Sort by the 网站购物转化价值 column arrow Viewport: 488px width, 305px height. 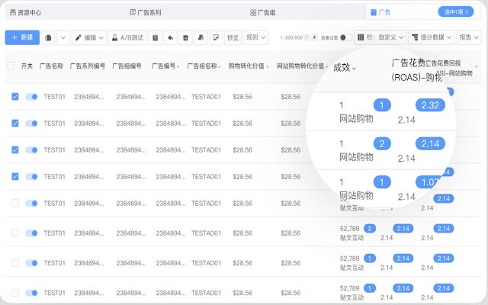coord(326,66)
